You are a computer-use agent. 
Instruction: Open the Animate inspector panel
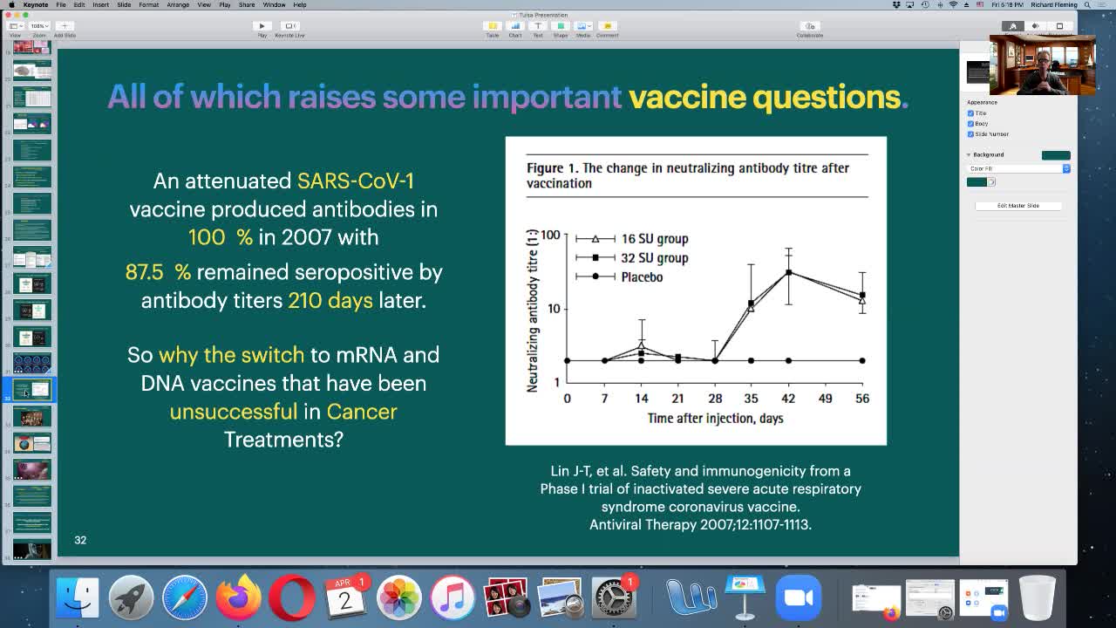pos(1036,26)
